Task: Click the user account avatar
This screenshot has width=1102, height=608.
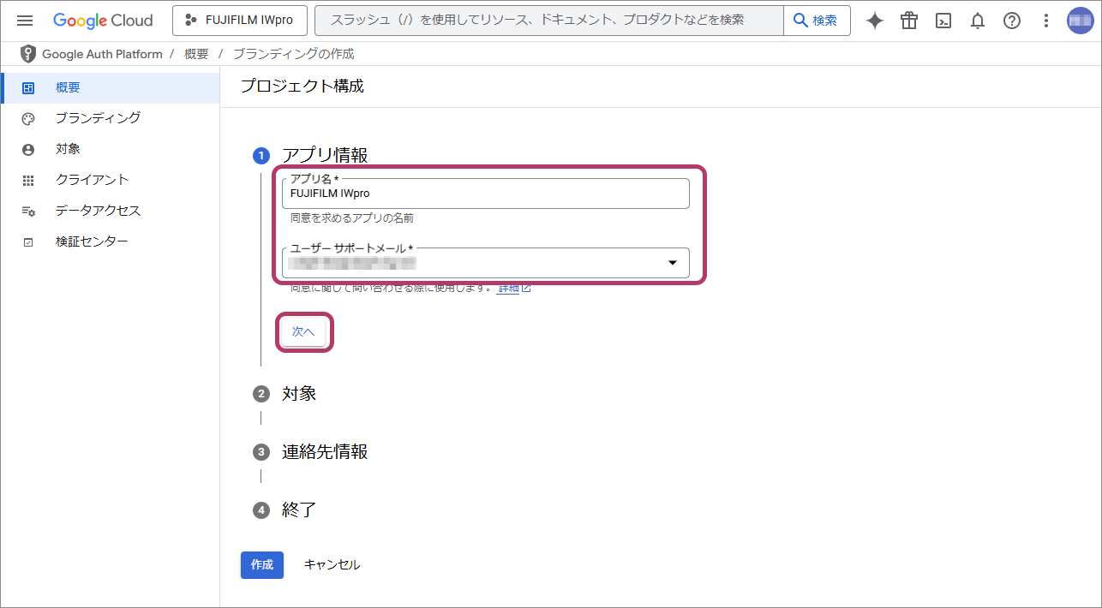Action: pos(1080,21)
